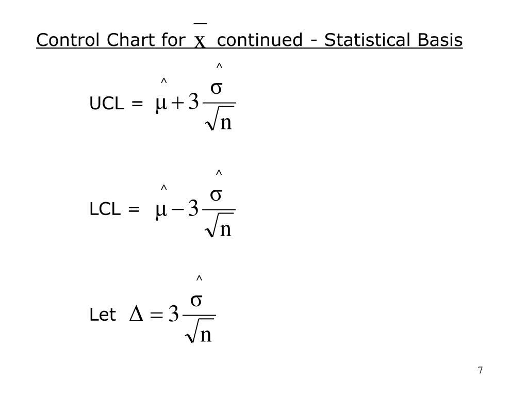Click the LCL label
The image size is (528, 396).
tap(105, 209)
